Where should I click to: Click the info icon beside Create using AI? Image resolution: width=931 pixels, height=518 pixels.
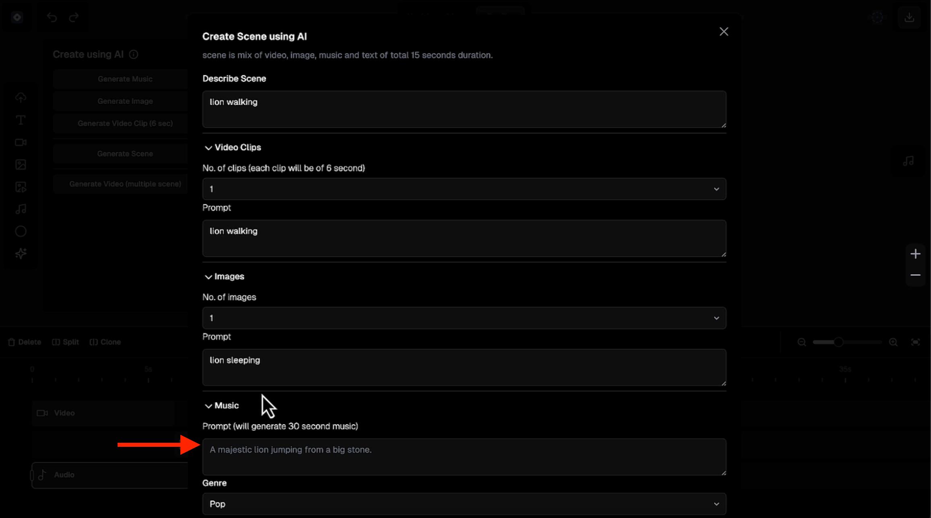(134, 55)
